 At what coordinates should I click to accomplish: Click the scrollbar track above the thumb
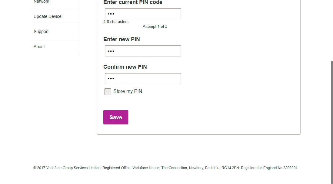(332, 30)
